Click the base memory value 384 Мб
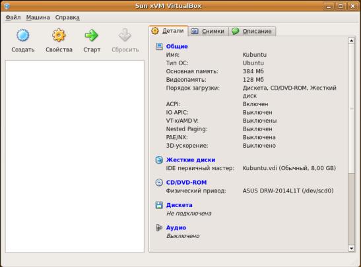The width and height of the screenshot is (361, 267). click(x=253, y=71)
